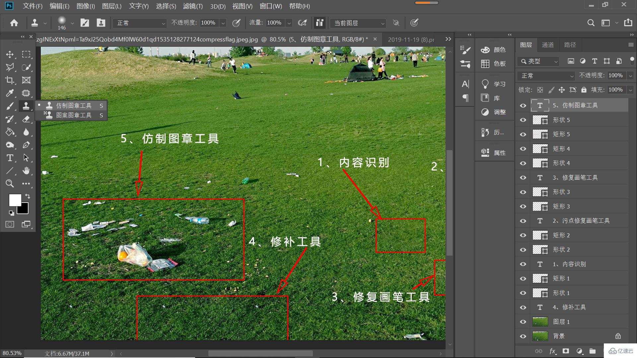The width and height of the screenshot is (637, 358).
Task: Open the Clone Source panel toggle
Action: pyautogui.click(x=101, y=23)
